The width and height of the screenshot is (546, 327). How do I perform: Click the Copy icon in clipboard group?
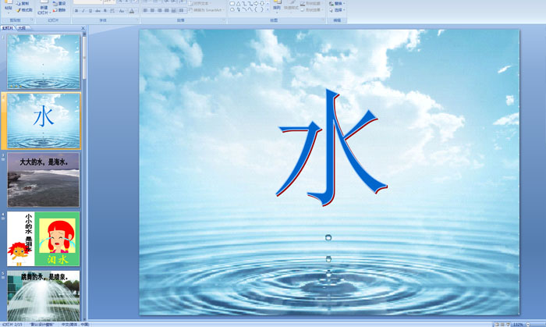pos(19,3)
